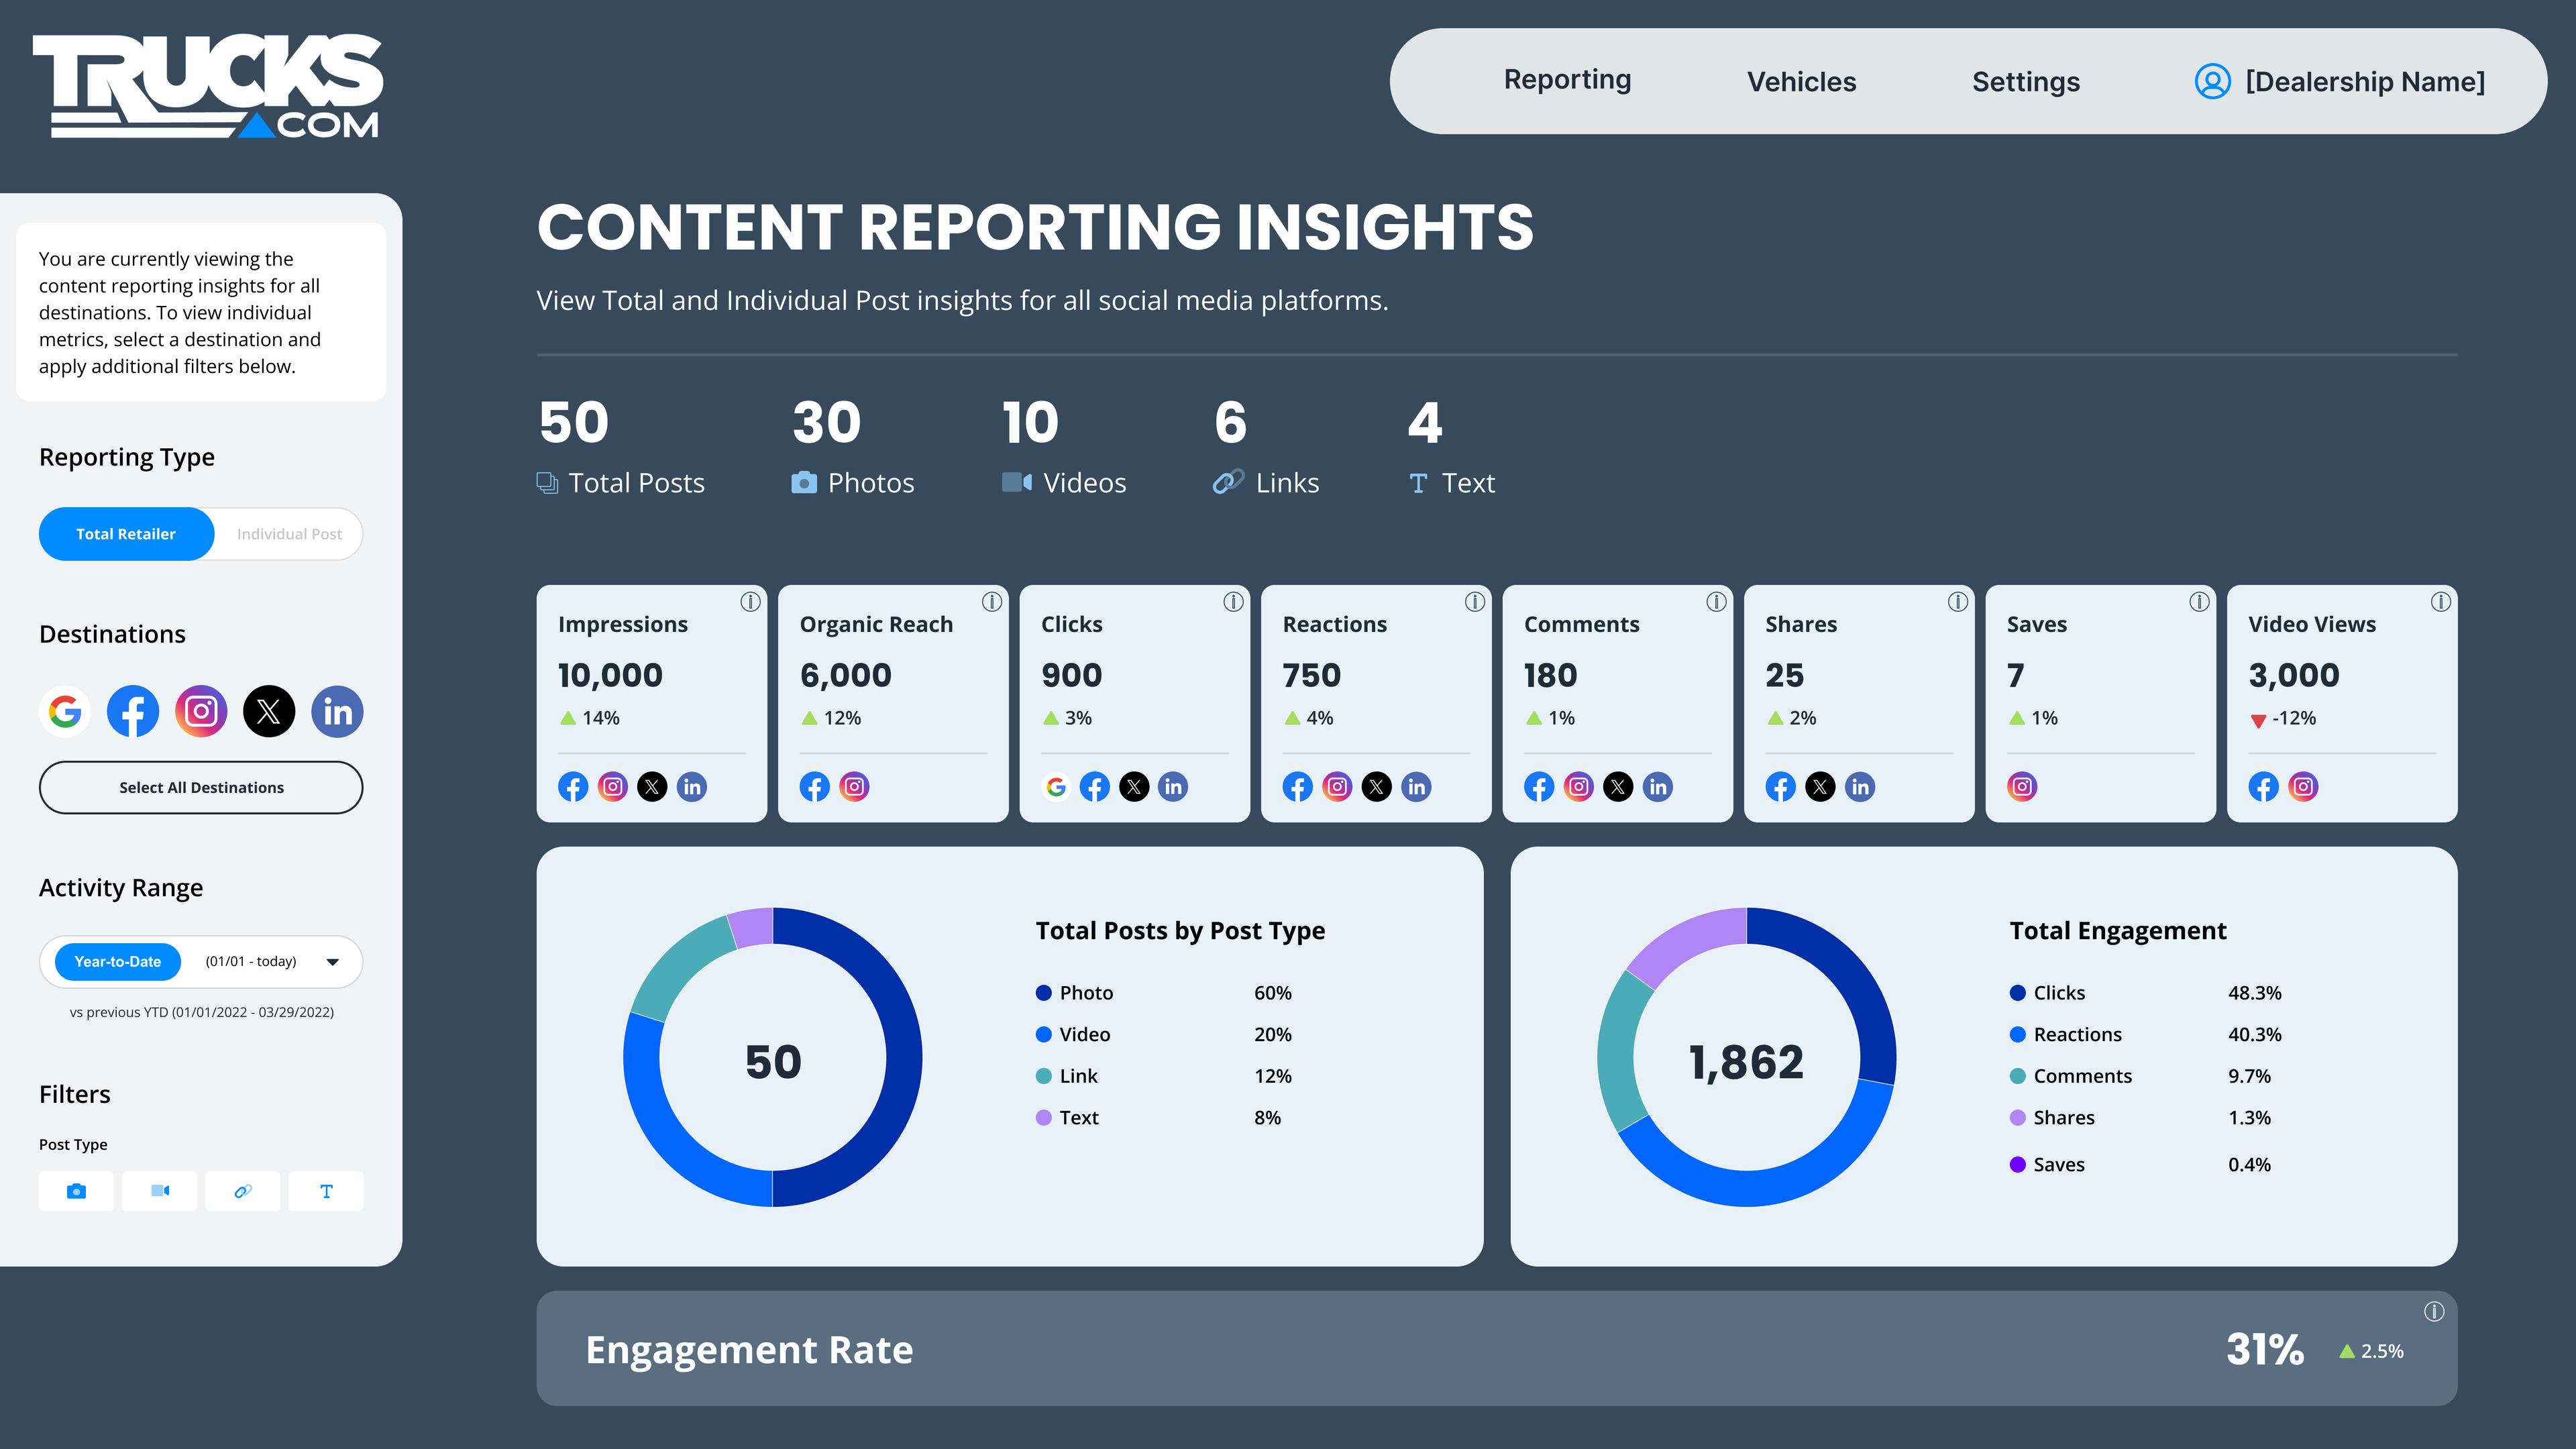Click the user profile icon beside Dealership Name
2576x1449 pixels.
2212,81
